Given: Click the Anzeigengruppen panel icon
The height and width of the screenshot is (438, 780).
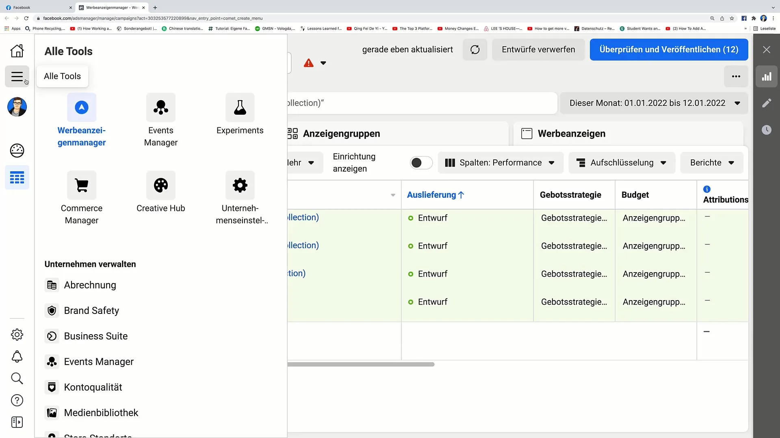Looking at the screenshot, I should coord(293,133).
